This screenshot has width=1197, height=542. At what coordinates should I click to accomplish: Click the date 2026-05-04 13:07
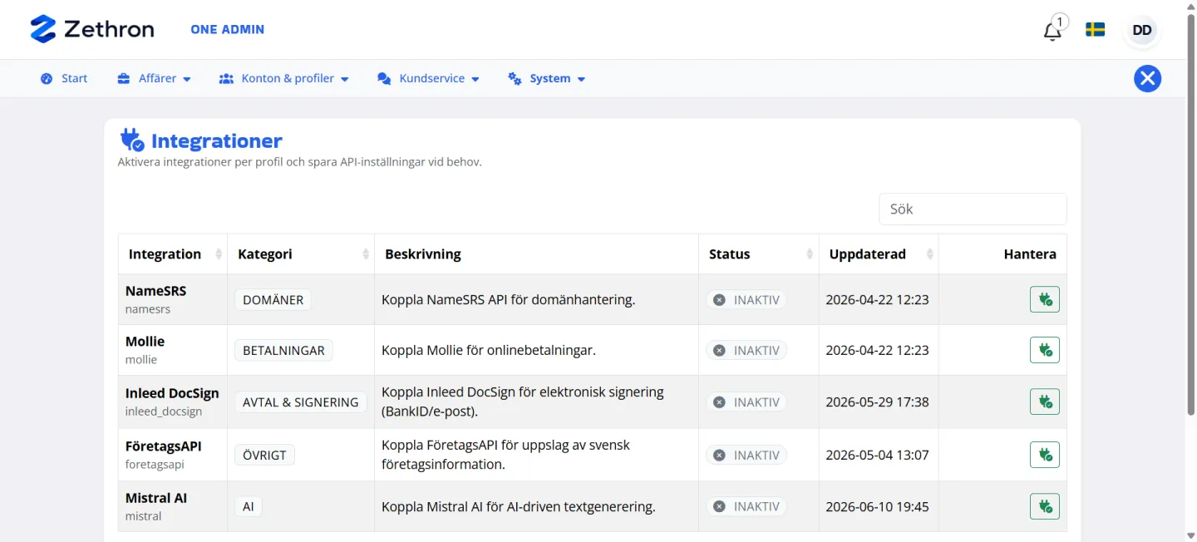tap(877, 455)
